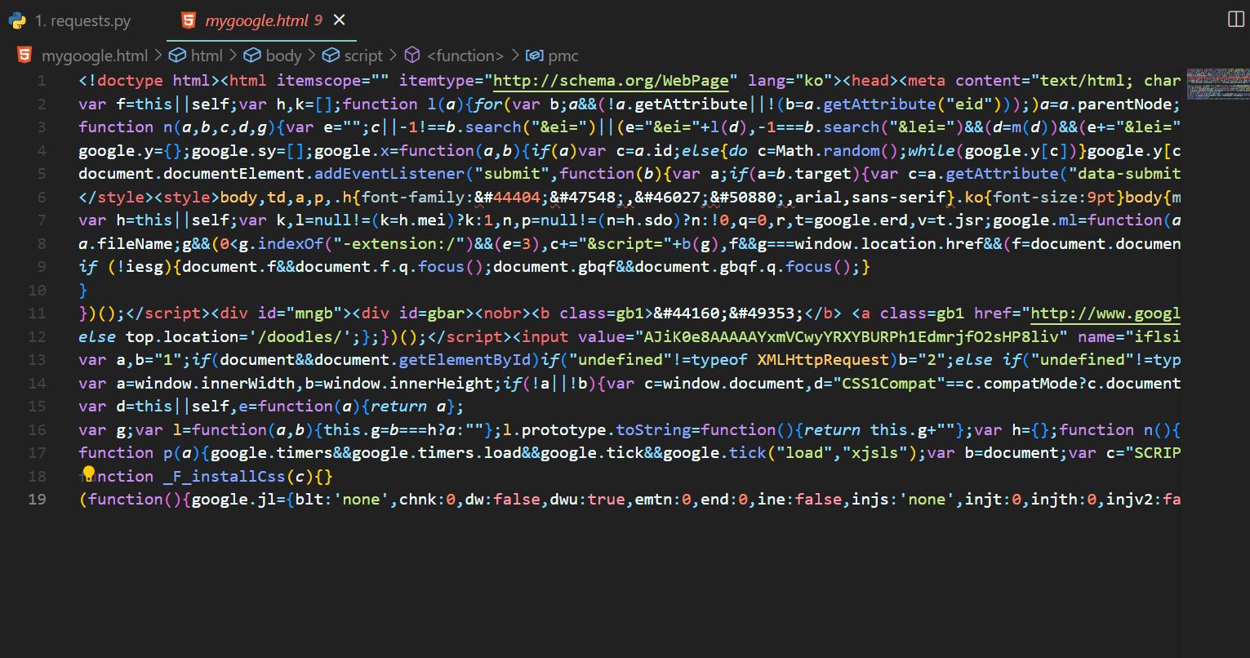Screen dimensions: 1250x658
Task: Click "font-family" text on line 6
Action: [413, 198]
